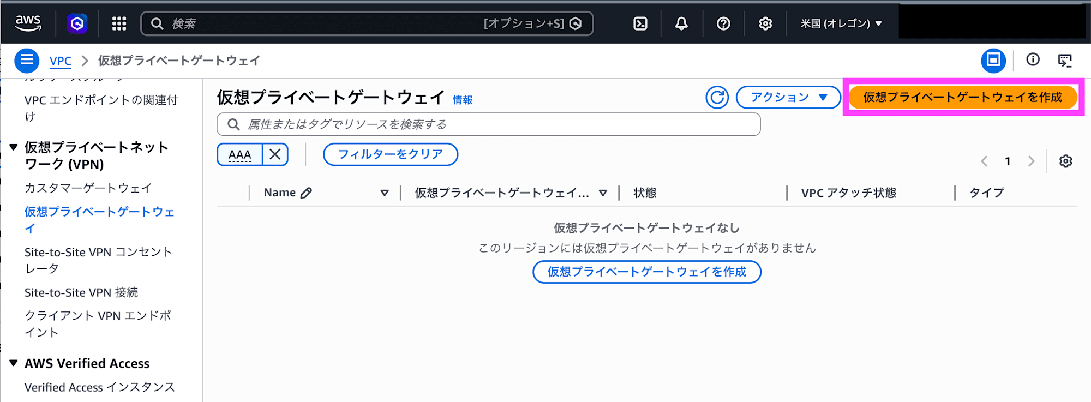Screen dimensions: 1091x402
Task: Click the blue panel layout icon
Action: point(993,60)
